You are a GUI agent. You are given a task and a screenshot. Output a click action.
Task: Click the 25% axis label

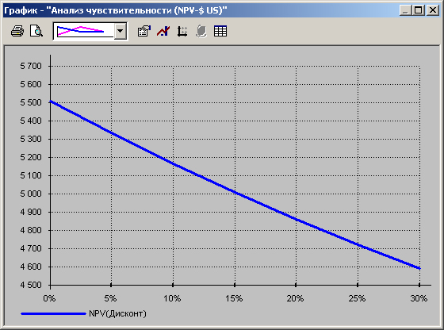pos(357,298)
